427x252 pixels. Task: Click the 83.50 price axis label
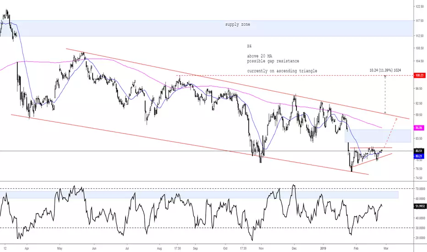pos(420,139)
